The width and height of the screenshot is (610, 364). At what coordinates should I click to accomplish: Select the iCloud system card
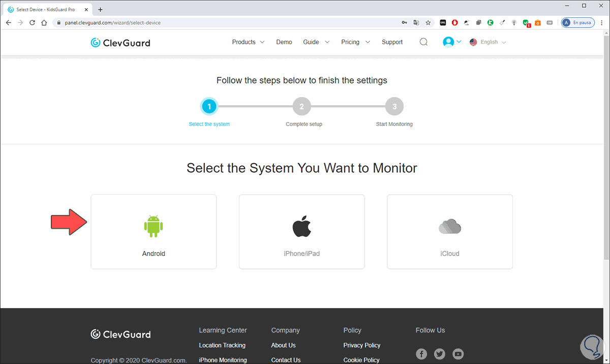(450, 231)
